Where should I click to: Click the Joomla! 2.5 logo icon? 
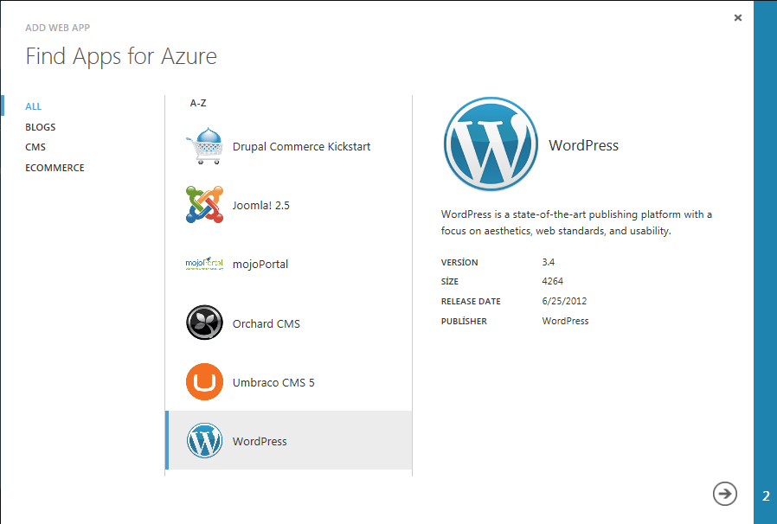tap(204, 205)
